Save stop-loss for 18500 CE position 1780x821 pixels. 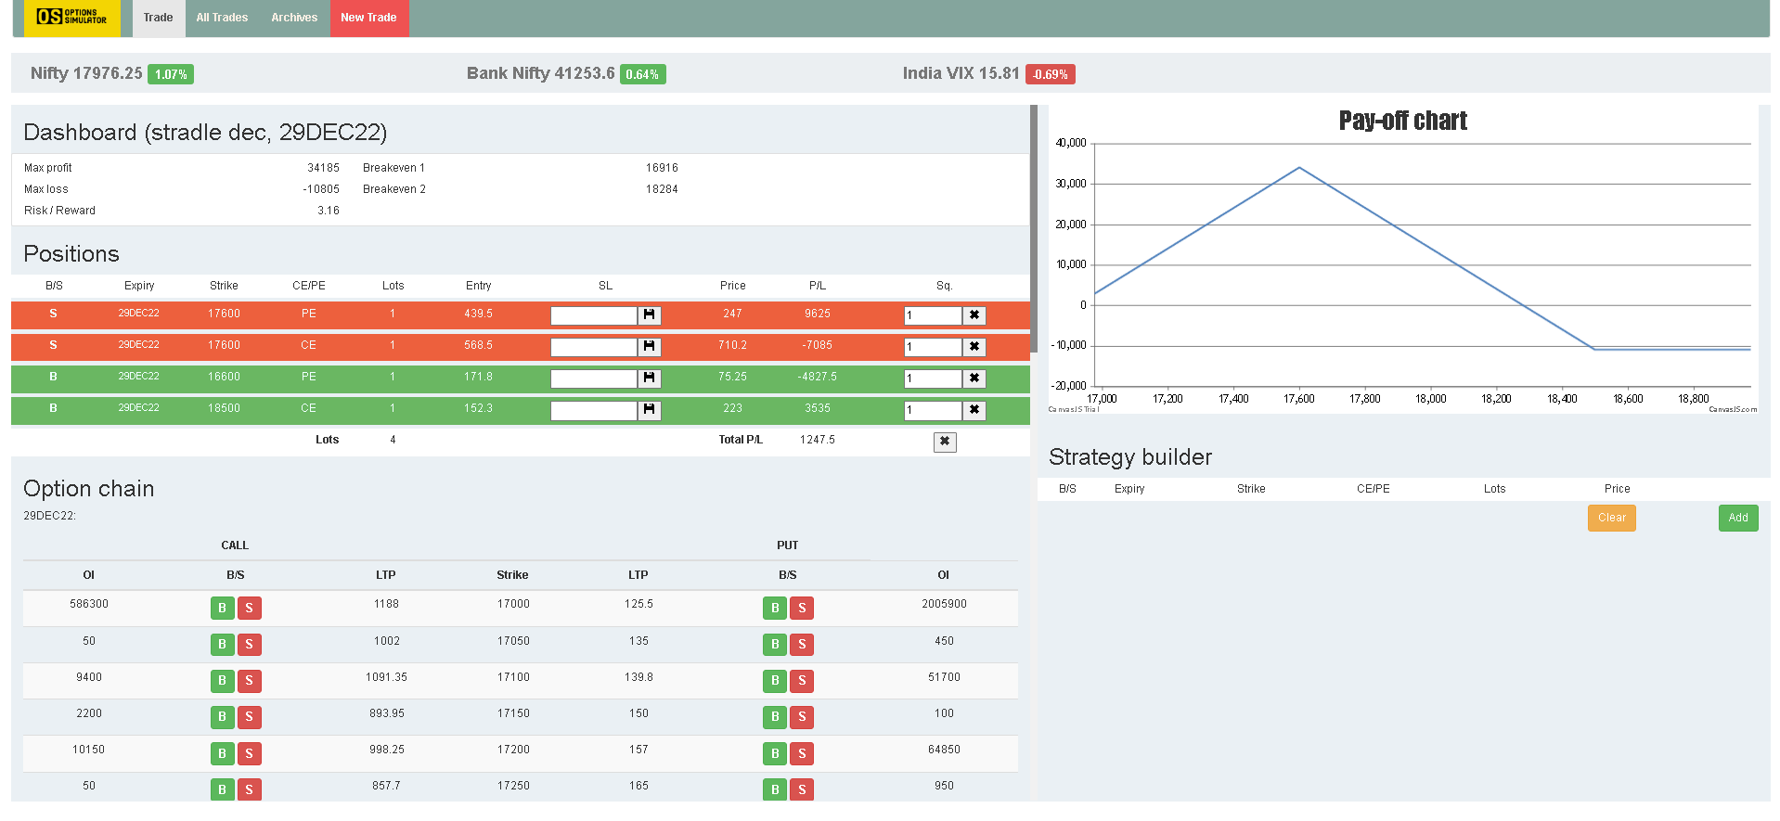(650, 410)
